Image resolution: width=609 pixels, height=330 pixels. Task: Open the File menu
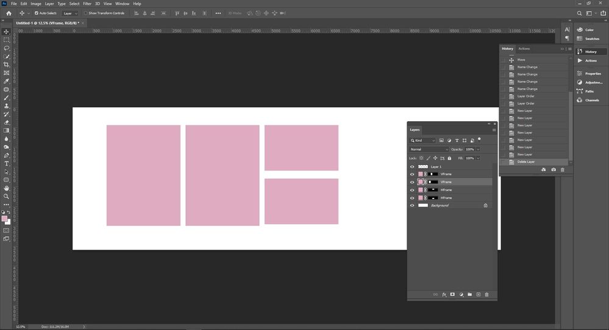[13, 4]
